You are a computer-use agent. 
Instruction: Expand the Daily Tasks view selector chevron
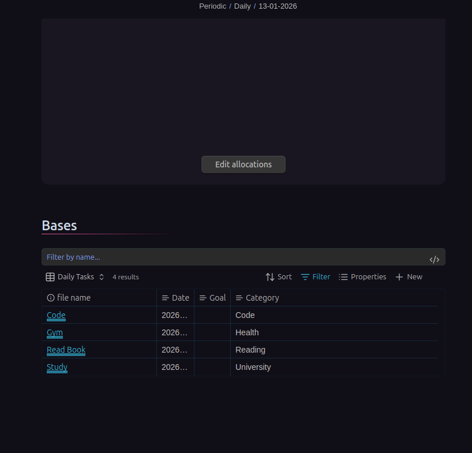(x=101, y=276)
